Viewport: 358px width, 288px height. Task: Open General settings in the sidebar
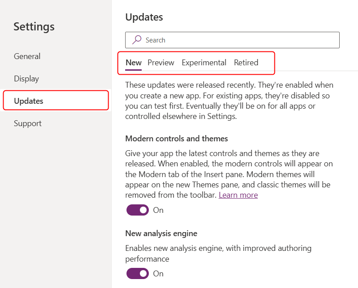click(x=27, y=56)
